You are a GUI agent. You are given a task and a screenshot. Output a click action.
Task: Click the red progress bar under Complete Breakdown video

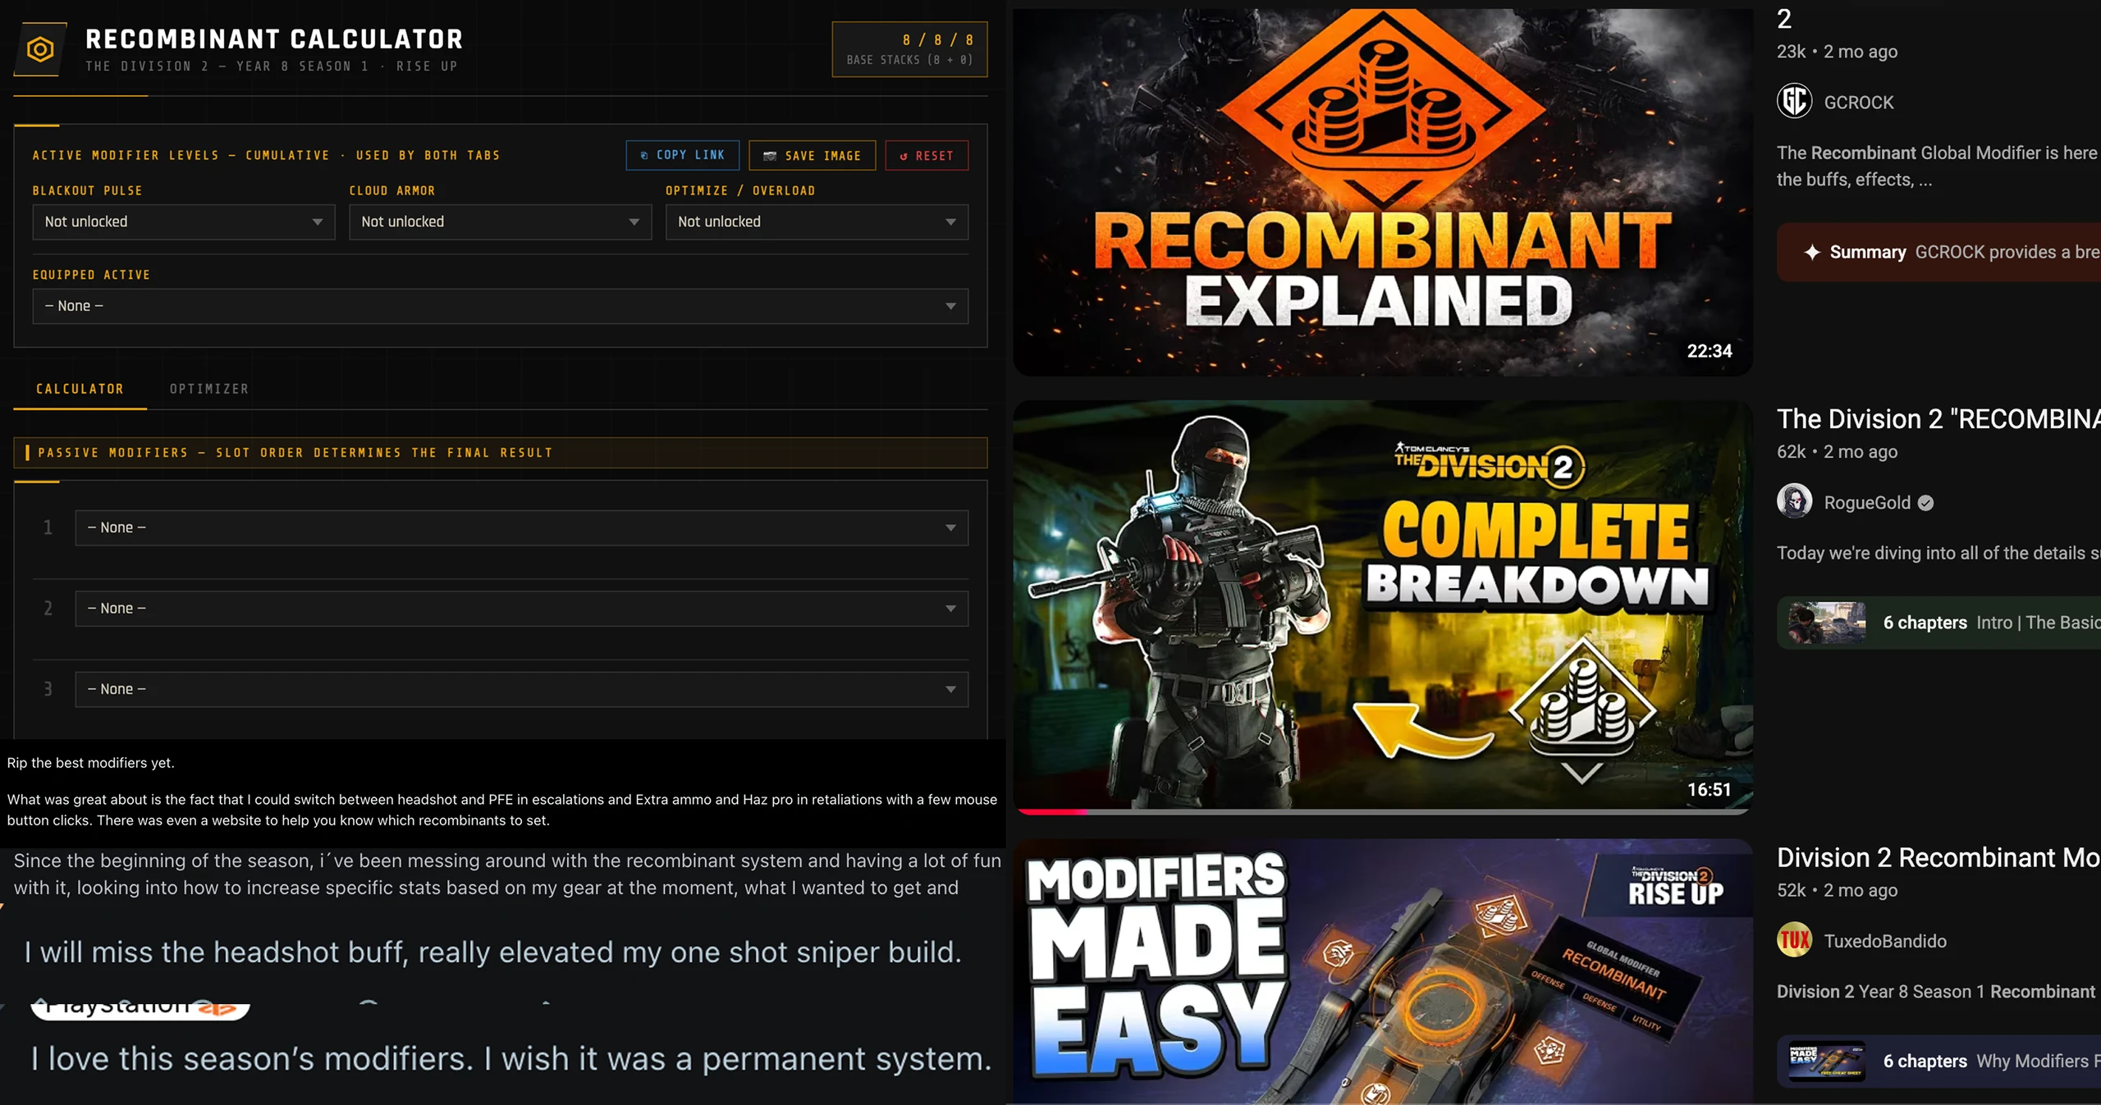(x=1052, y=811)
